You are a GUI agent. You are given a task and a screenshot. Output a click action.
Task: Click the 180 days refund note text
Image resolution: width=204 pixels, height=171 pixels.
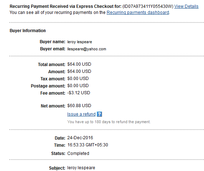tap(109, 122)
